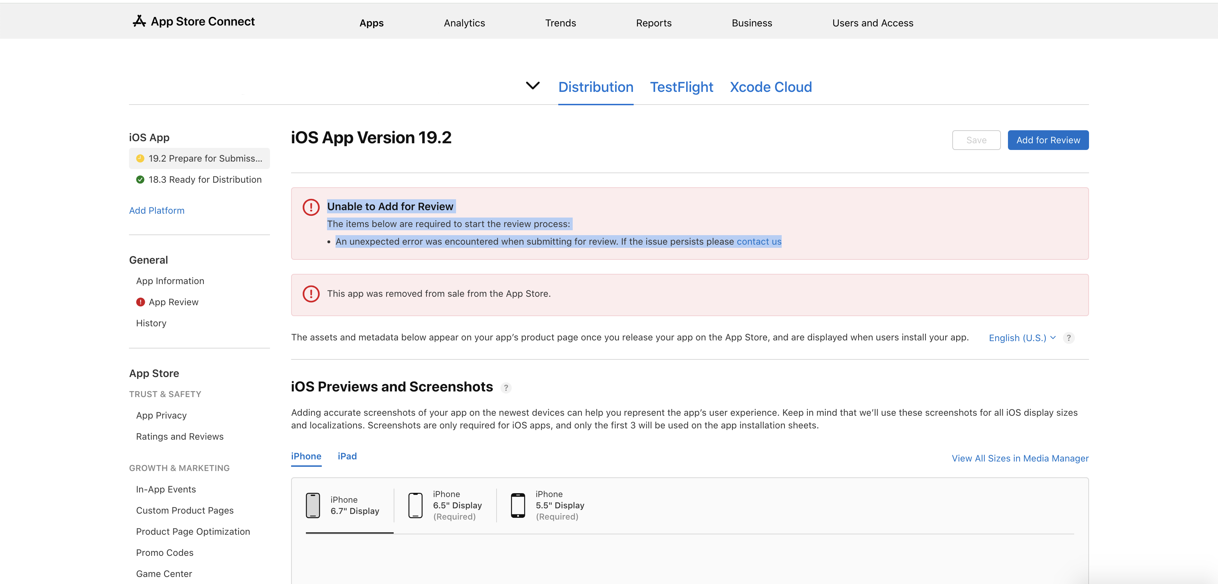Image resolution: width=1218 pixels, height=584 pixels.
Task: Select the iPad screenshots tab
Action: pos(347,456)
